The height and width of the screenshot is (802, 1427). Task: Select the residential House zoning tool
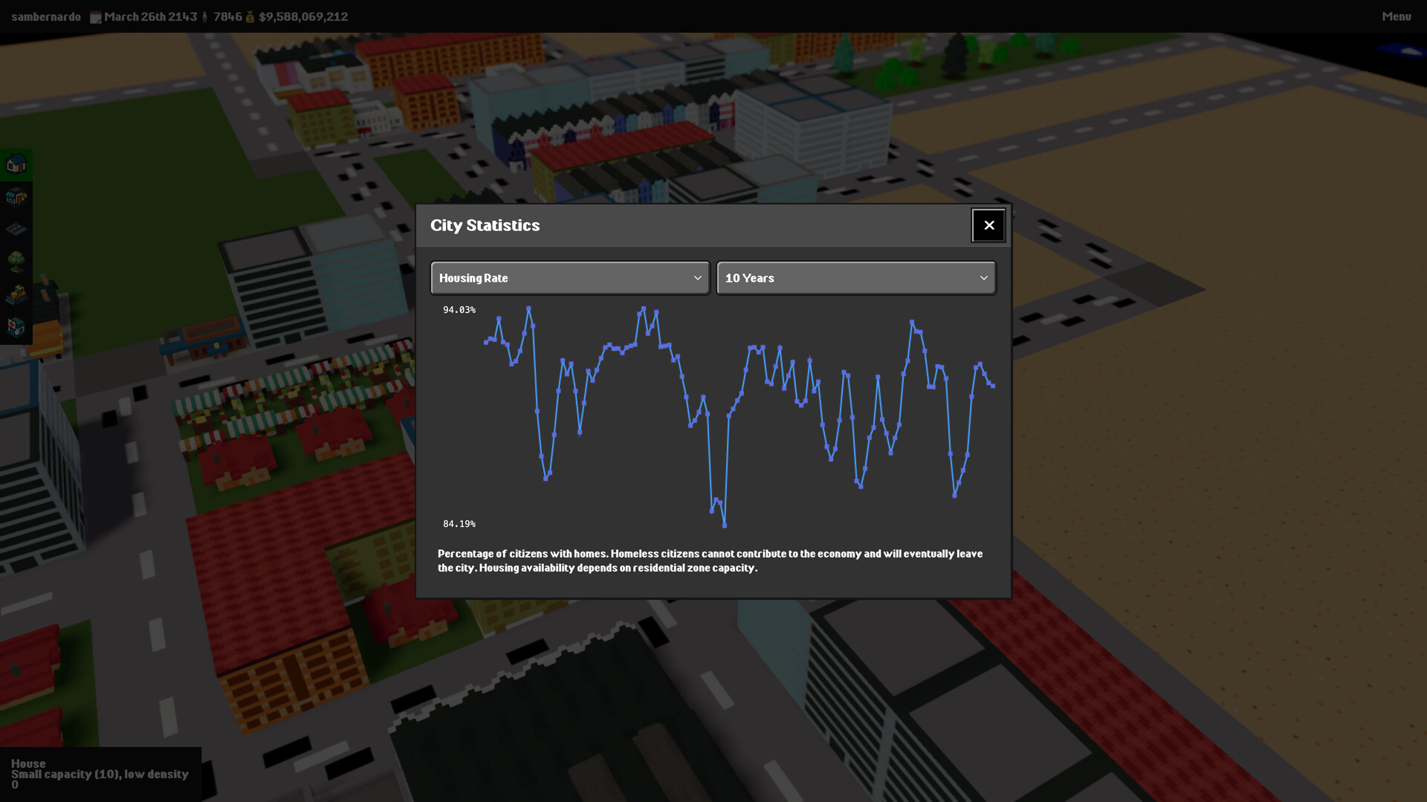tap(16, 164)
